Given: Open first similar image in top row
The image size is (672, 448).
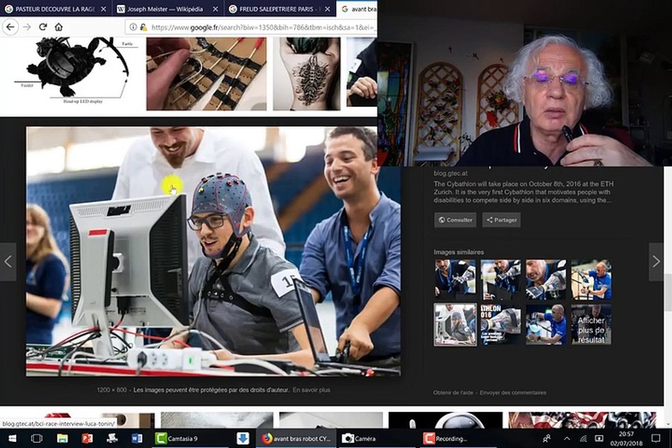Looking at the screenshot, I should pos(455,279).
